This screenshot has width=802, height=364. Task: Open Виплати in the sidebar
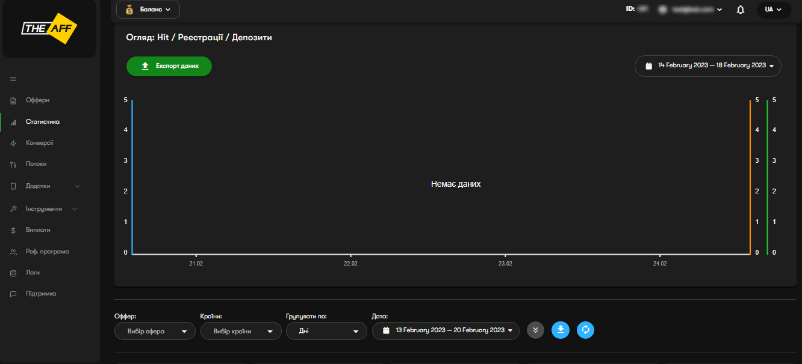(38, 230)
